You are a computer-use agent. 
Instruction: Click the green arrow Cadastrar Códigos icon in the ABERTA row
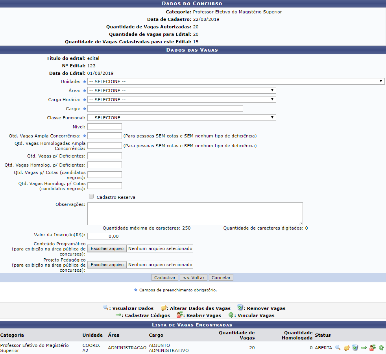(x=364, y=348)
